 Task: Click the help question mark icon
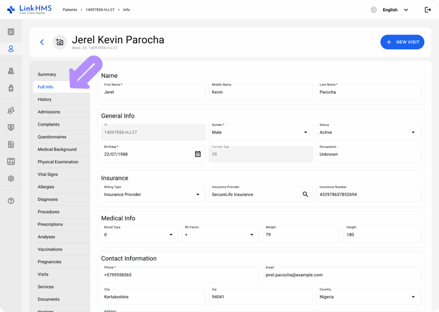[x=11, y=201]
